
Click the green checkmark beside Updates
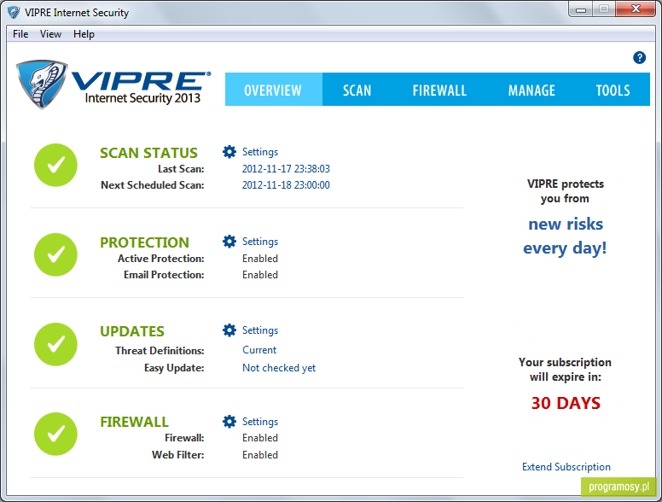click(55, 344)
